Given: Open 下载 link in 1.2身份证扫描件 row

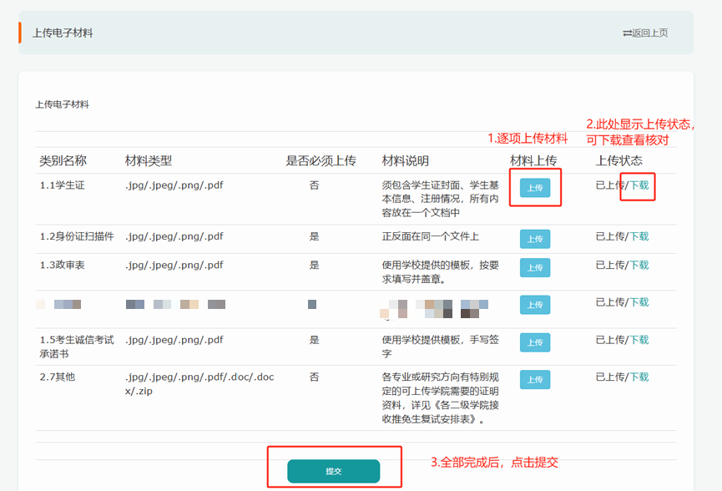Looking at the screenshot, I should click(x=639, y=236).
